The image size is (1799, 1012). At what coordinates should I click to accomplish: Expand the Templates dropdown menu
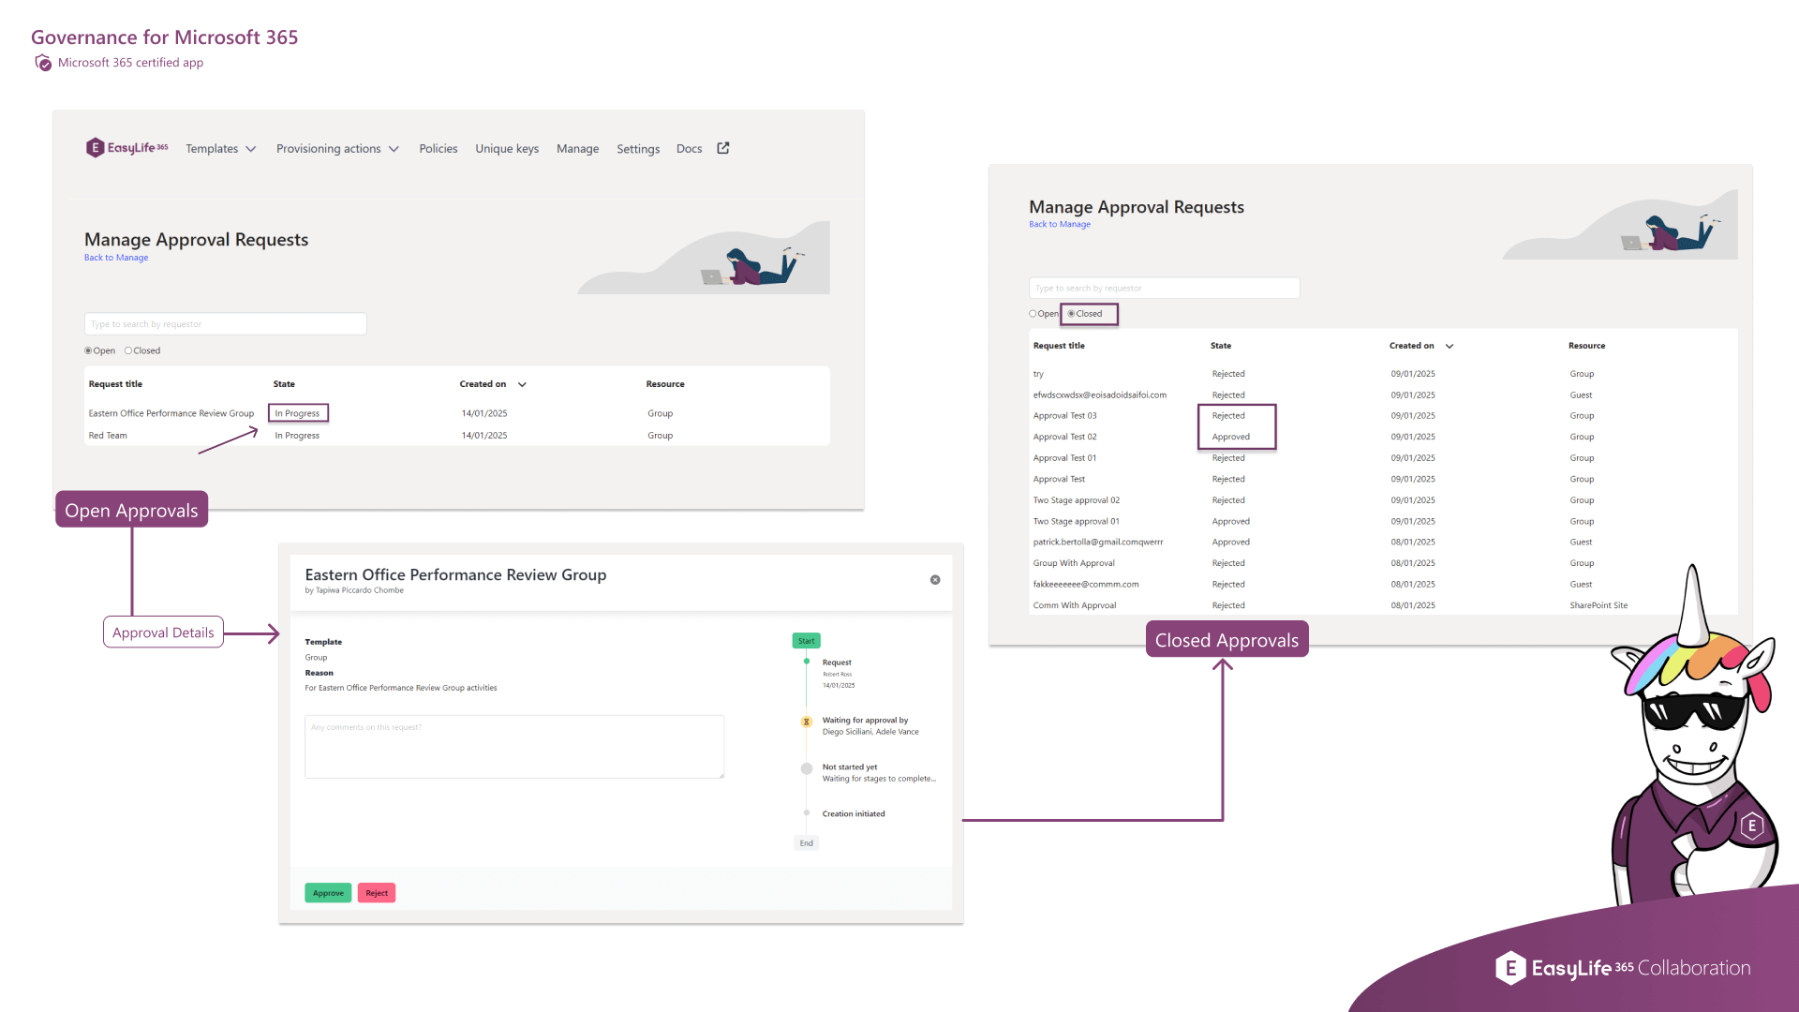[x=221, y=149]
